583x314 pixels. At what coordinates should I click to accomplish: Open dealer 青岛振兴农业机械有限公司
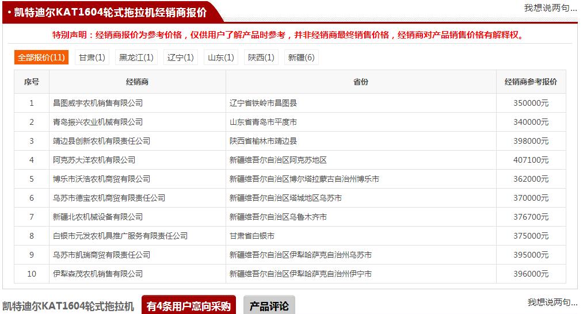point(98,122)
